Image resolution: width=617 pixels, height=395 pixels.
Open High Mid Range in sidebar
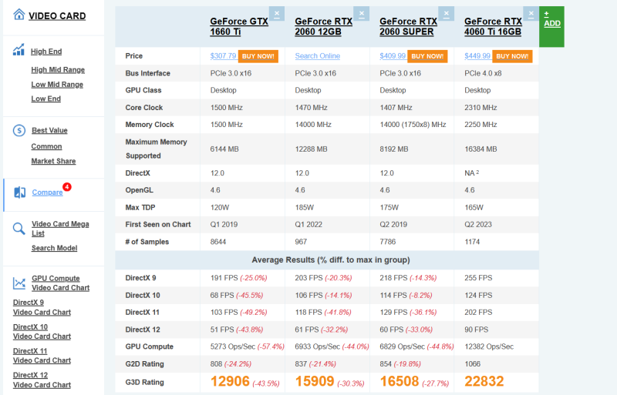point(58,70)
